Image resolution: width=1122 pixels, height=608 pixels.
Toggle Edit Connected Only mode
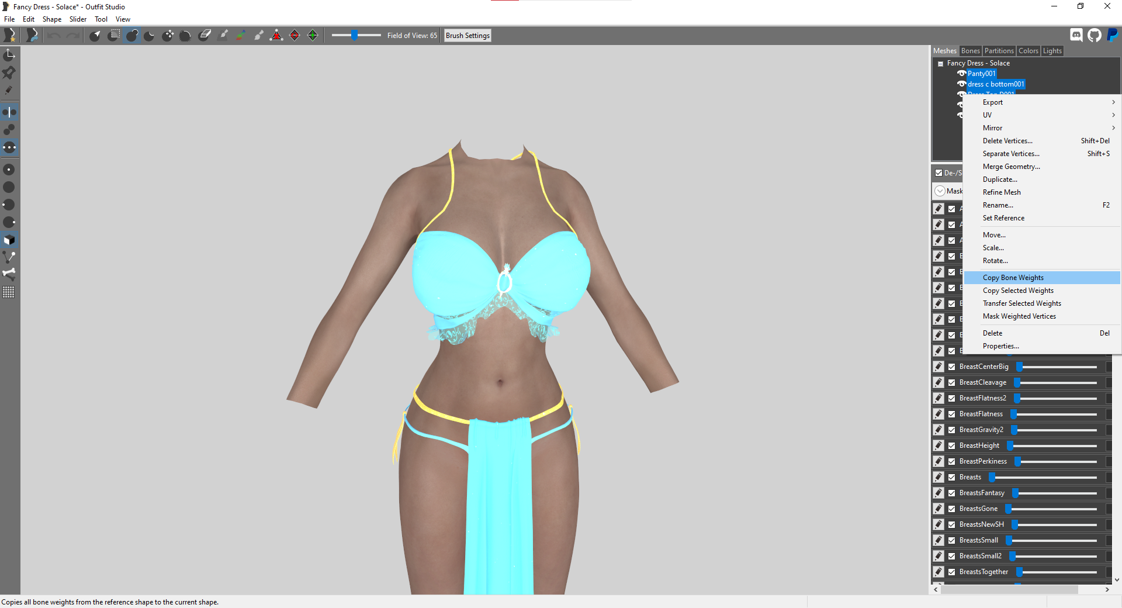click(x=9, y=129)
